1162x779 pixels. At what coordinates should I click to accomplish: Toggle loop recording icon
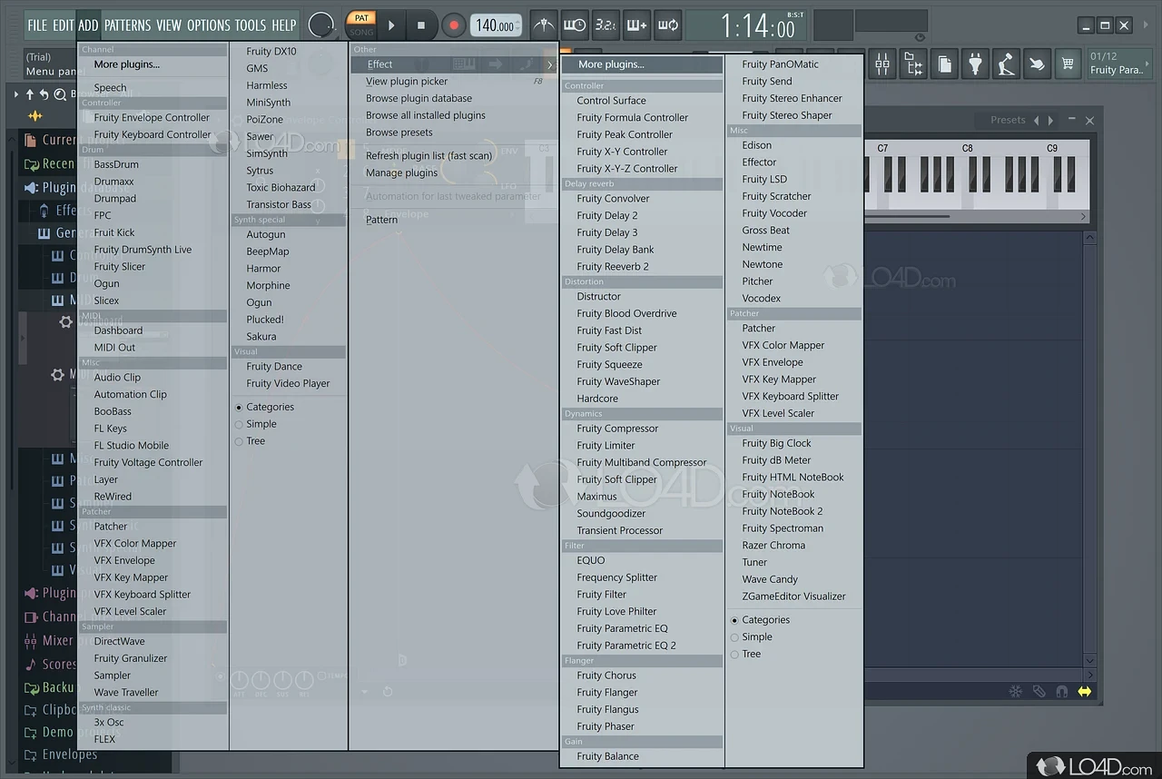click(667, 25)
